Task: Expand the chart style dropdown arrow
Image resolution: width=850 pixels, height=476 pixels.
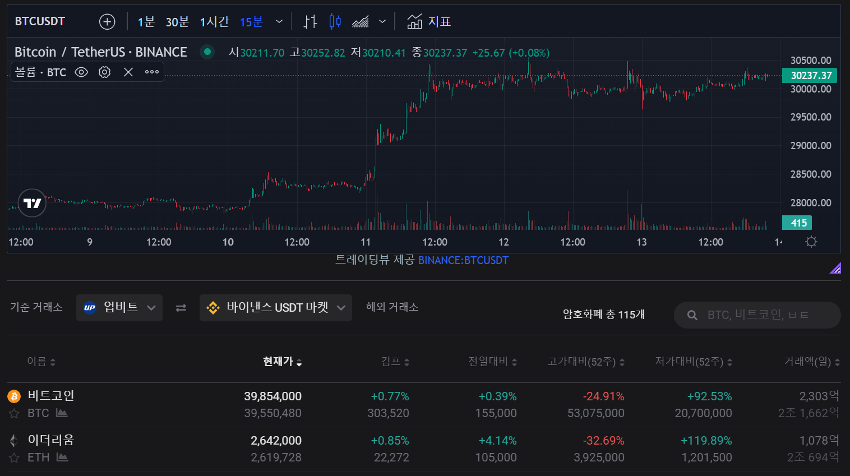Action: (x=382, y=22)
